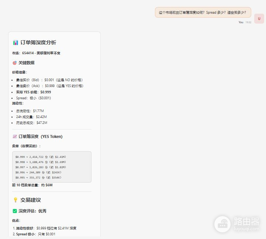The height and width of the screenshot is (239, 266).
Task: Click the 最佳卖价 (Ask) $0.999 line
Action: [50, 86]
